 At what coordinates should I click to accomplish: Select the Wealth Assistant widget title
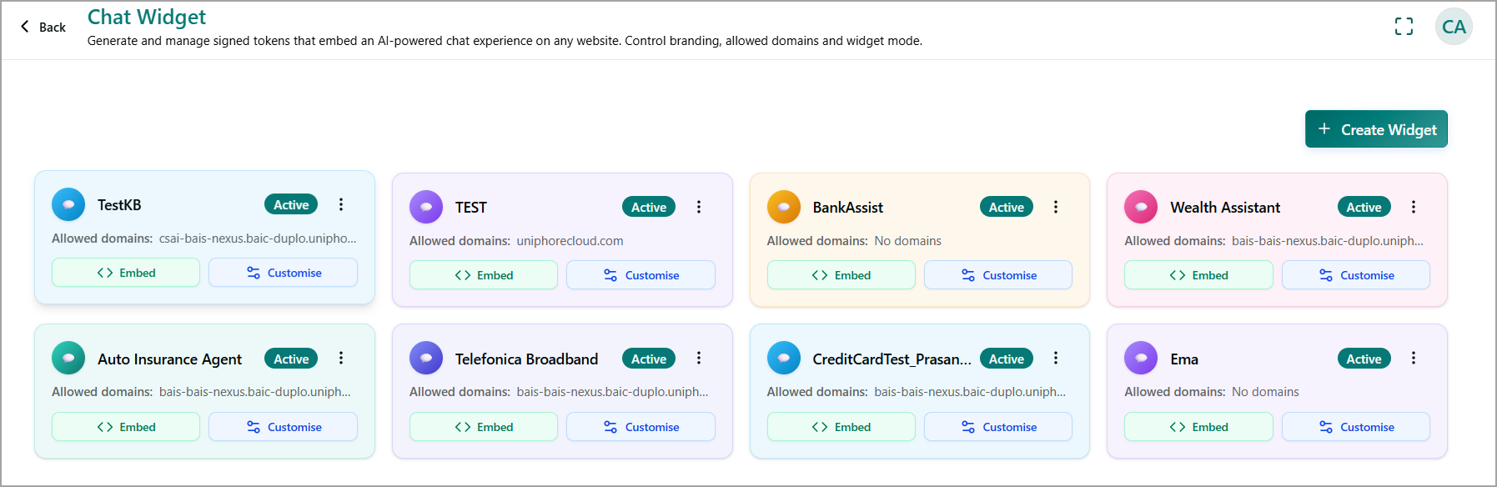(x=1225, y=208)
